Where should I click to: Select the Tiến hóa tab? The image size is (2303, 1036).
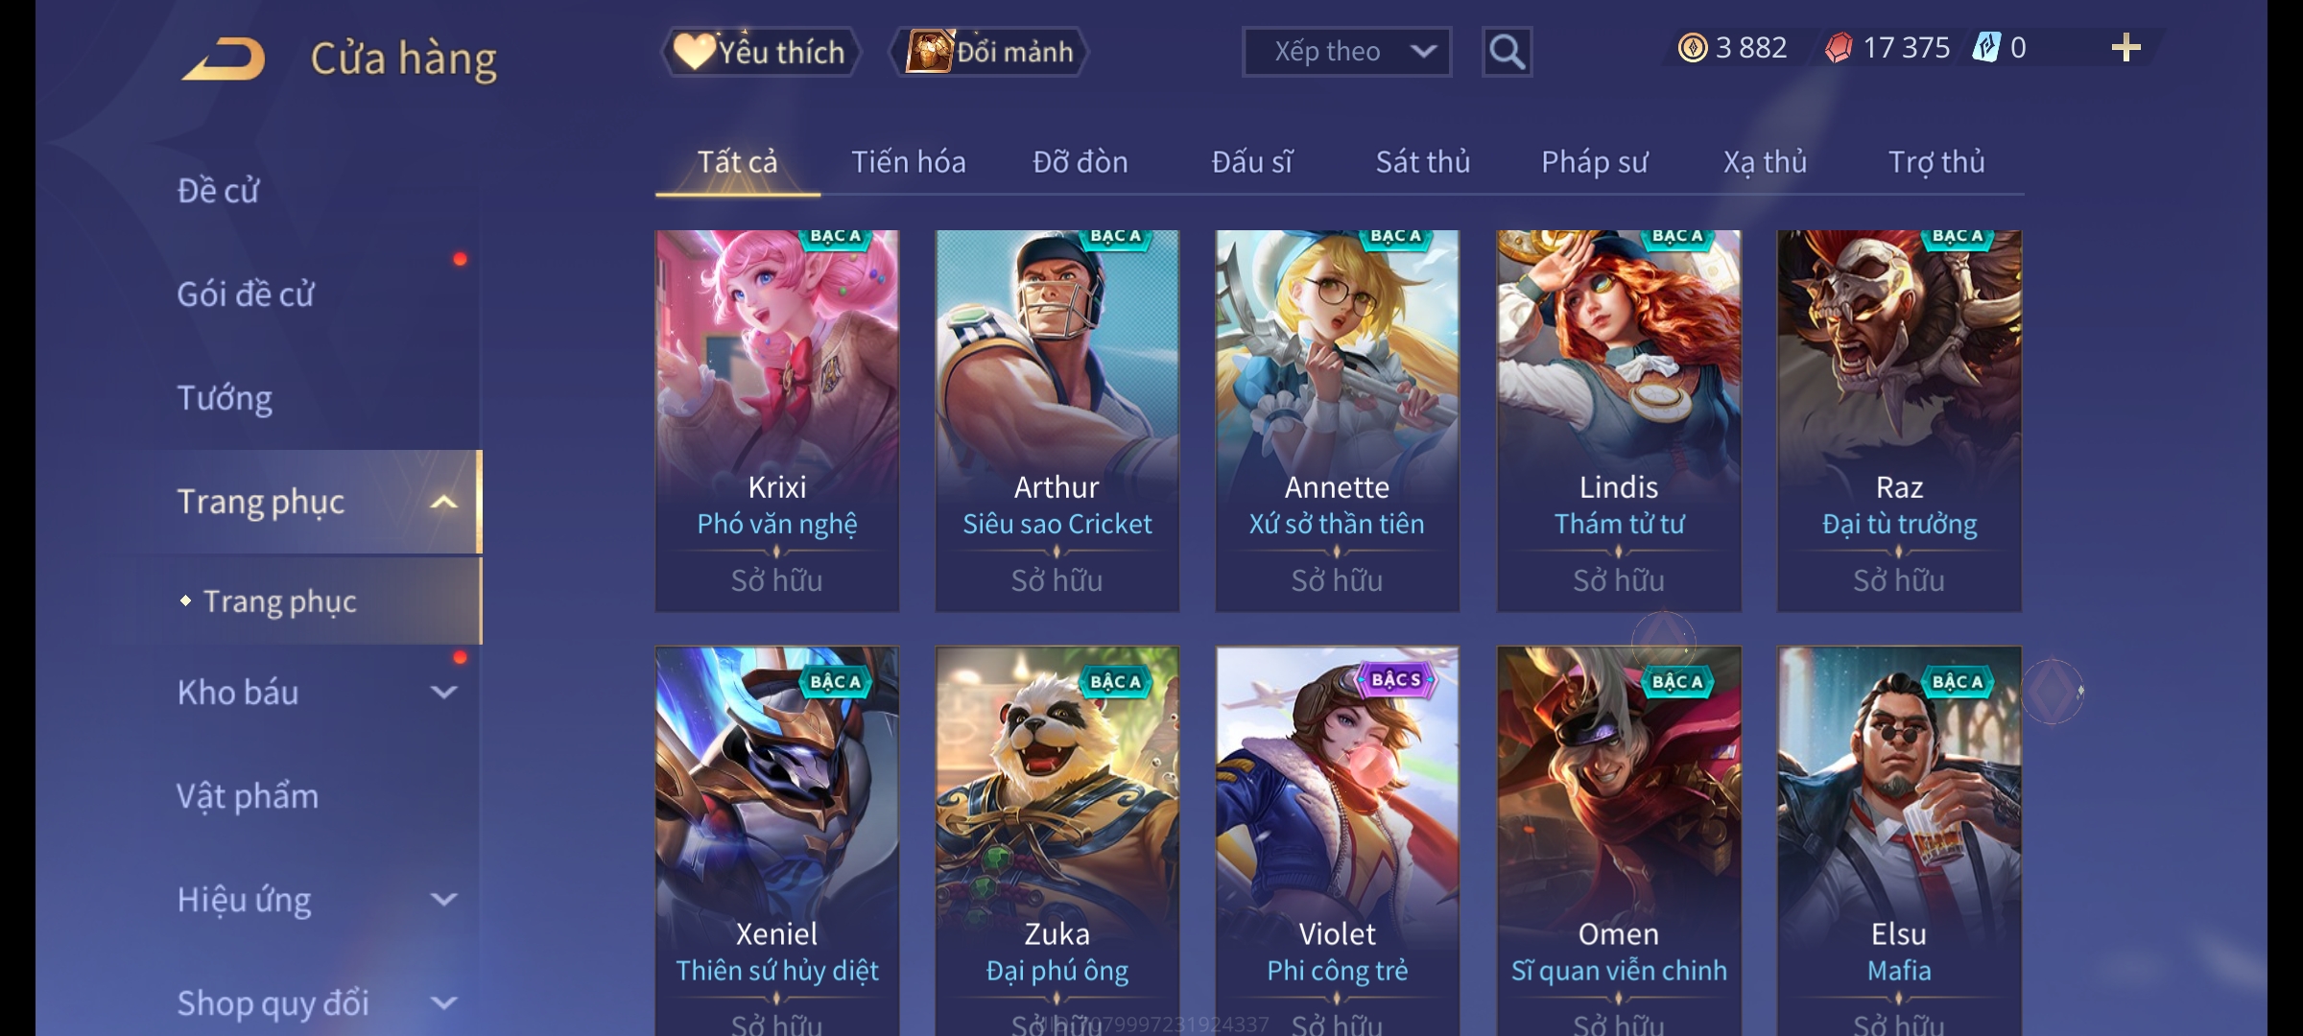pyautogui.click(x=908, y=162)
